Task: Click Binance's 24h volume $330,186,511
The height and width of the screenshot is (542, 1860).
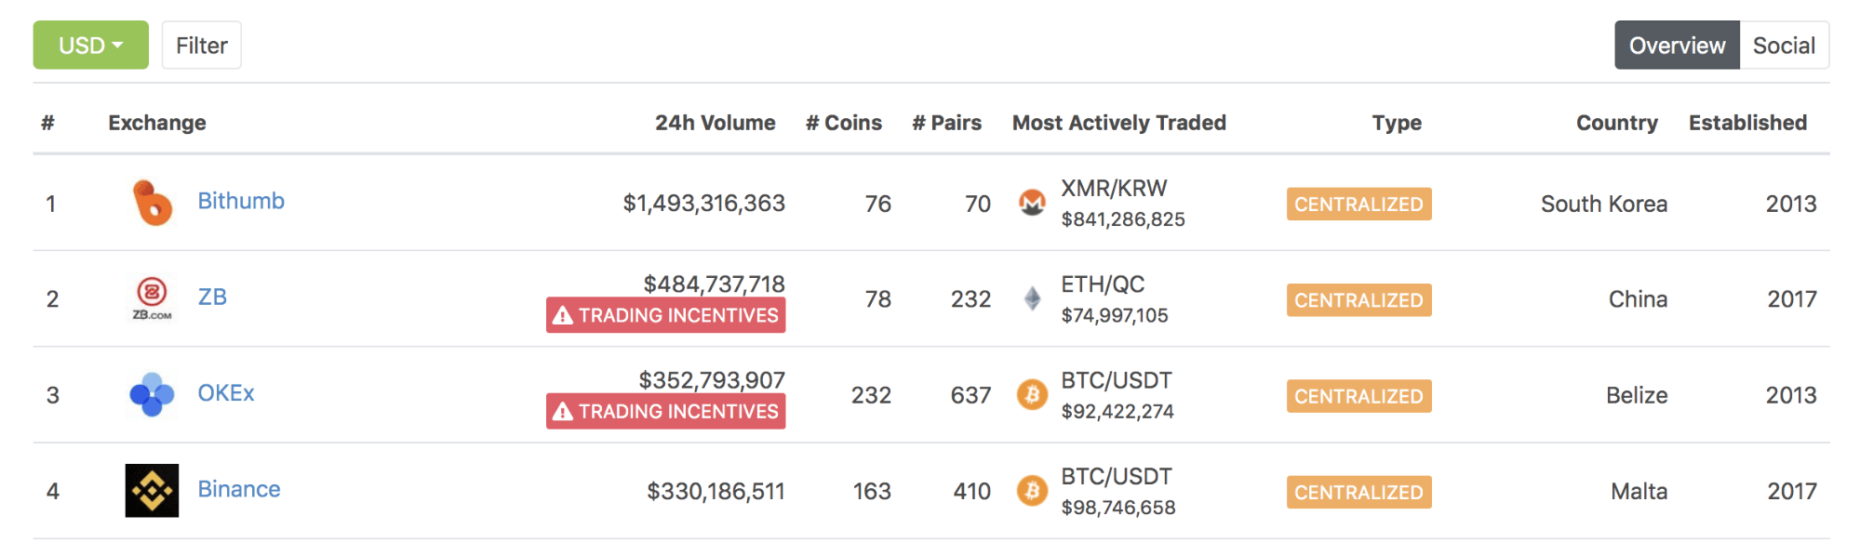Action: coord(716,491)
